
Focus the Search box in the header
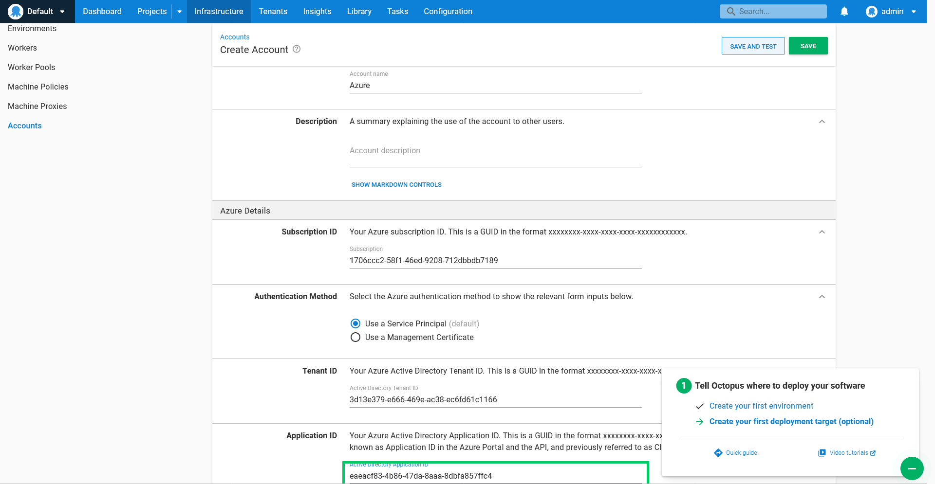click(x=773, y=11)
